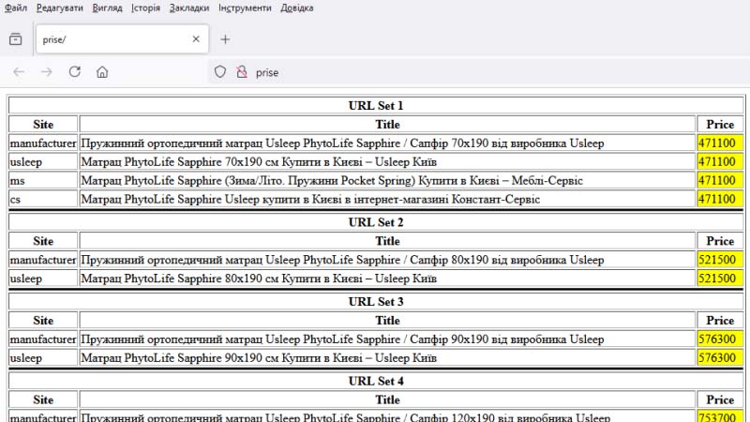Click usleep cell in the 80x190 row
Image resolution: width=750 pixels, height=422 pixels.
point(43,279)
